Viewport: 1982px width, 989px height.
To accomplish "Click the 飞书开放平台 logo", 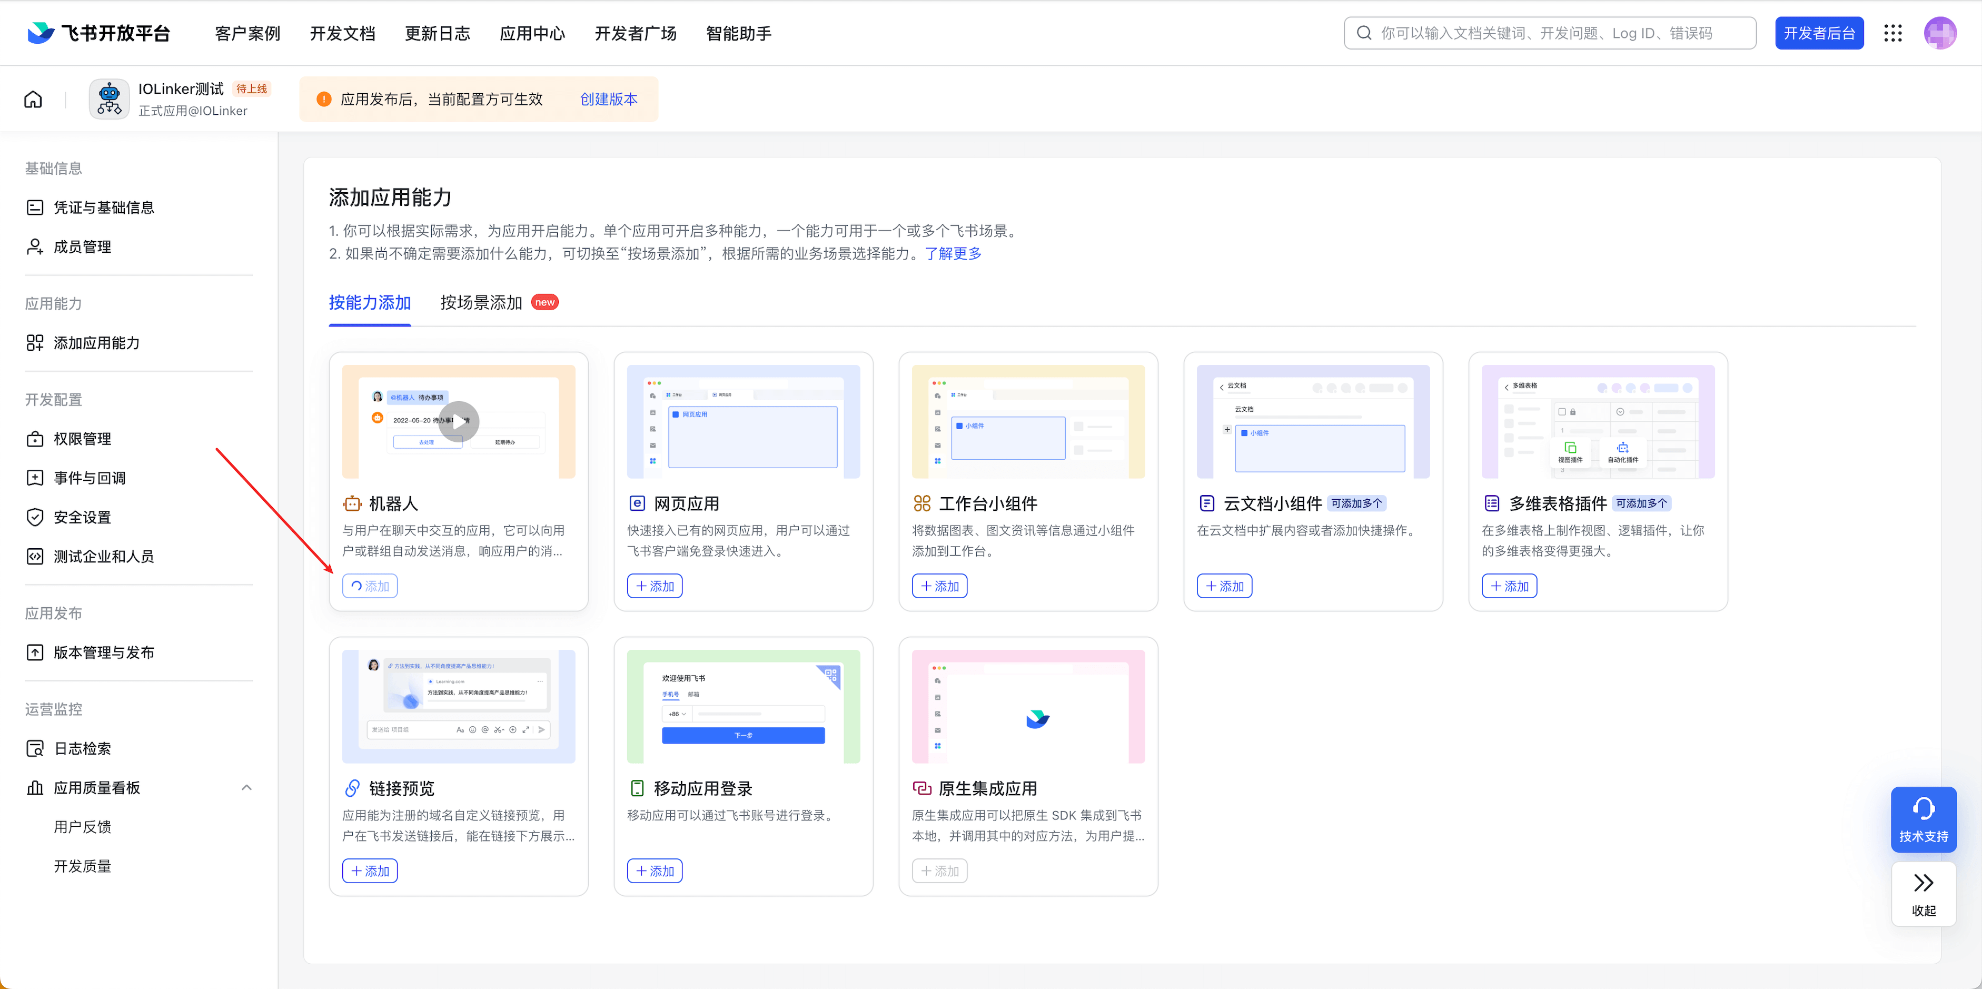I will tap(98, 33).
